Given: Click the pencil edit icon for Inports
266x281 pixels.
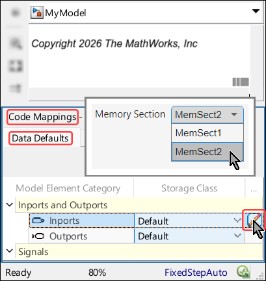Looking at the screenshot, I should pos(254,220).
